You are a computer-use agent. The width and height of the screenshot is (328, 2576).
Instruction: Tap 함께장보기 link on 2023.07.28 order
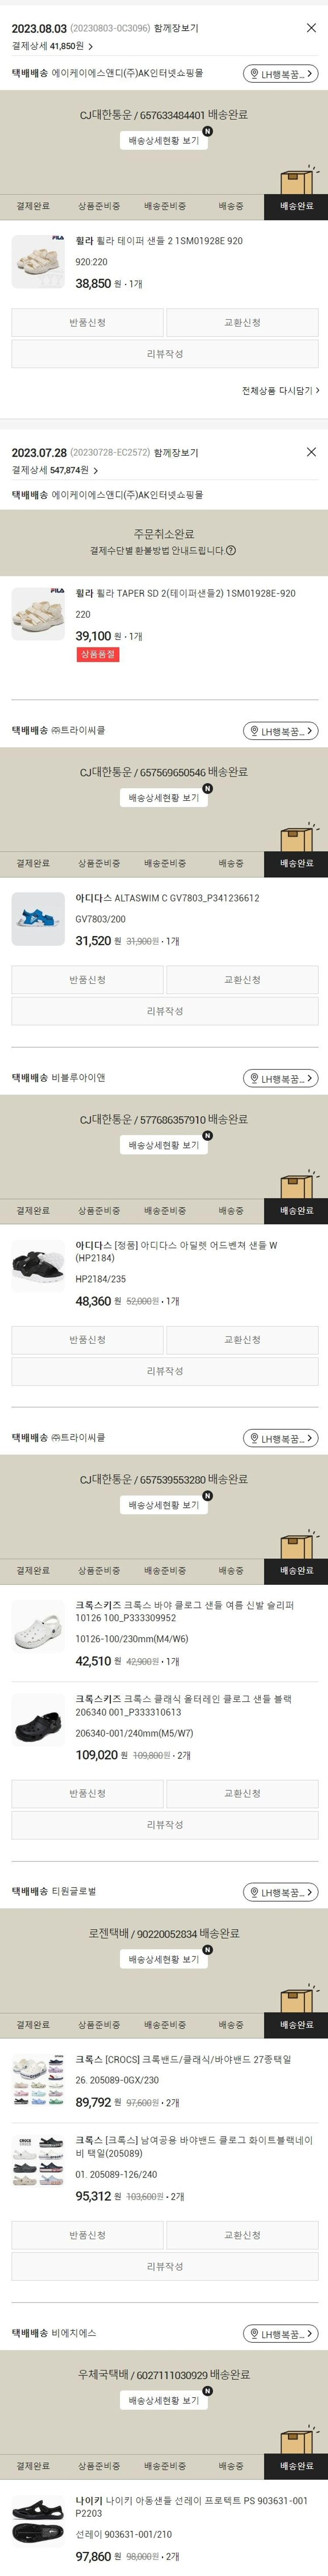[176, 453]
